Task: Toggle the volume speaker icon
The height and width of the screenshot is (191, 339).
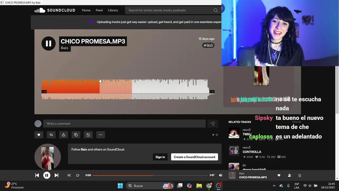Action: pos(221,175)
